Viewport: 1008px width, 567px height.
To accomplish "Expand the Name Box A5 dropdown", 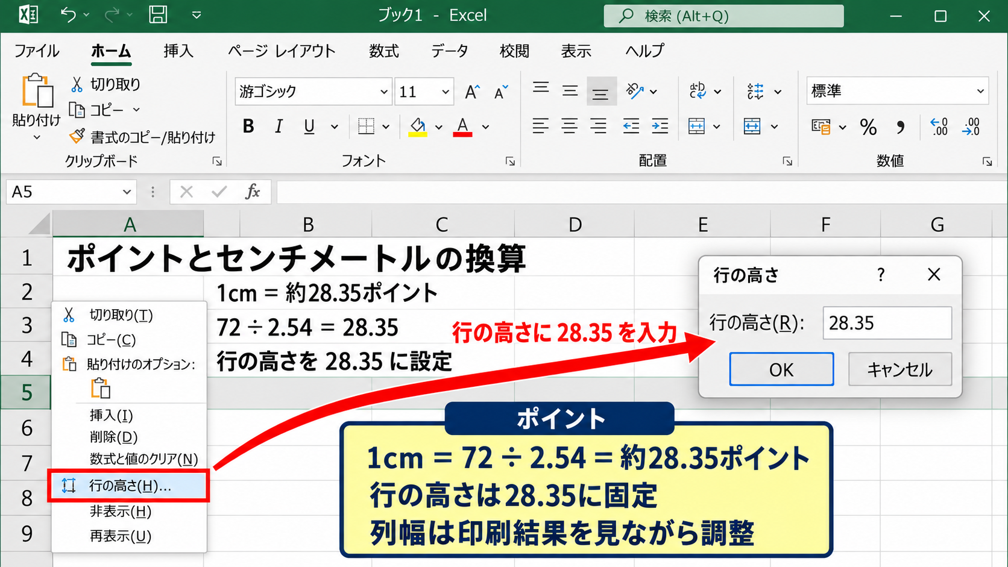I will 127,192.
